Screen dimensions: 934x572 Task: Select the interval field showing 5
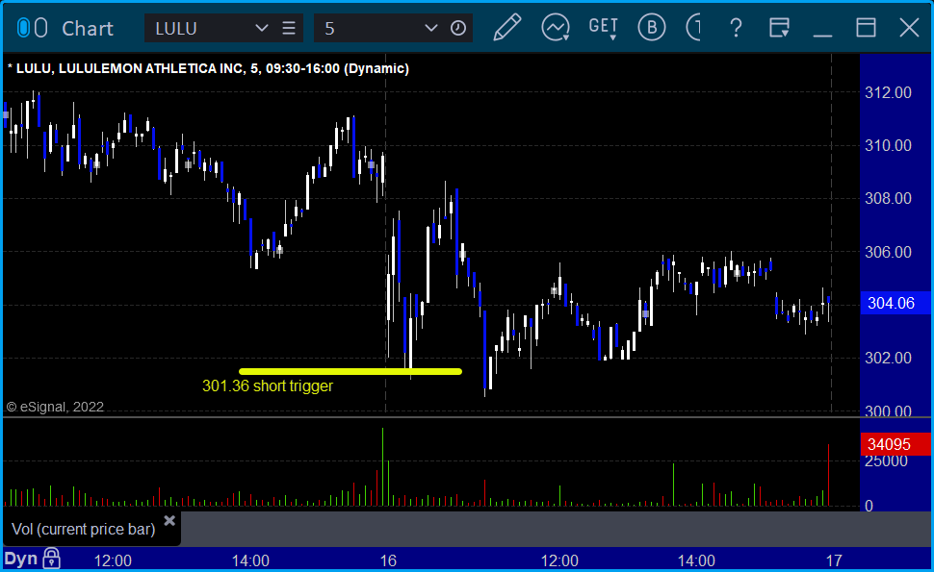370,28
